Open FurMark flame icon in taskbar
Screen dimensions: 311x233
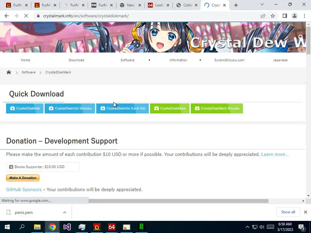[x=97, y=227]
